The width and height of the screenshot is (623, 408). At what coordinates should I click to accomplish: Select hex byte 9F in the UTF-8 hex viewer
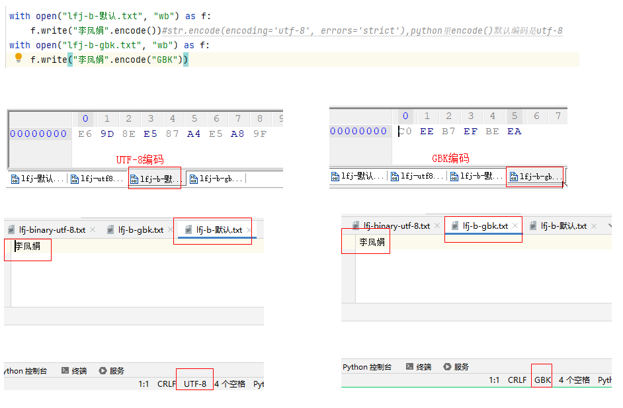coord(259,134)
